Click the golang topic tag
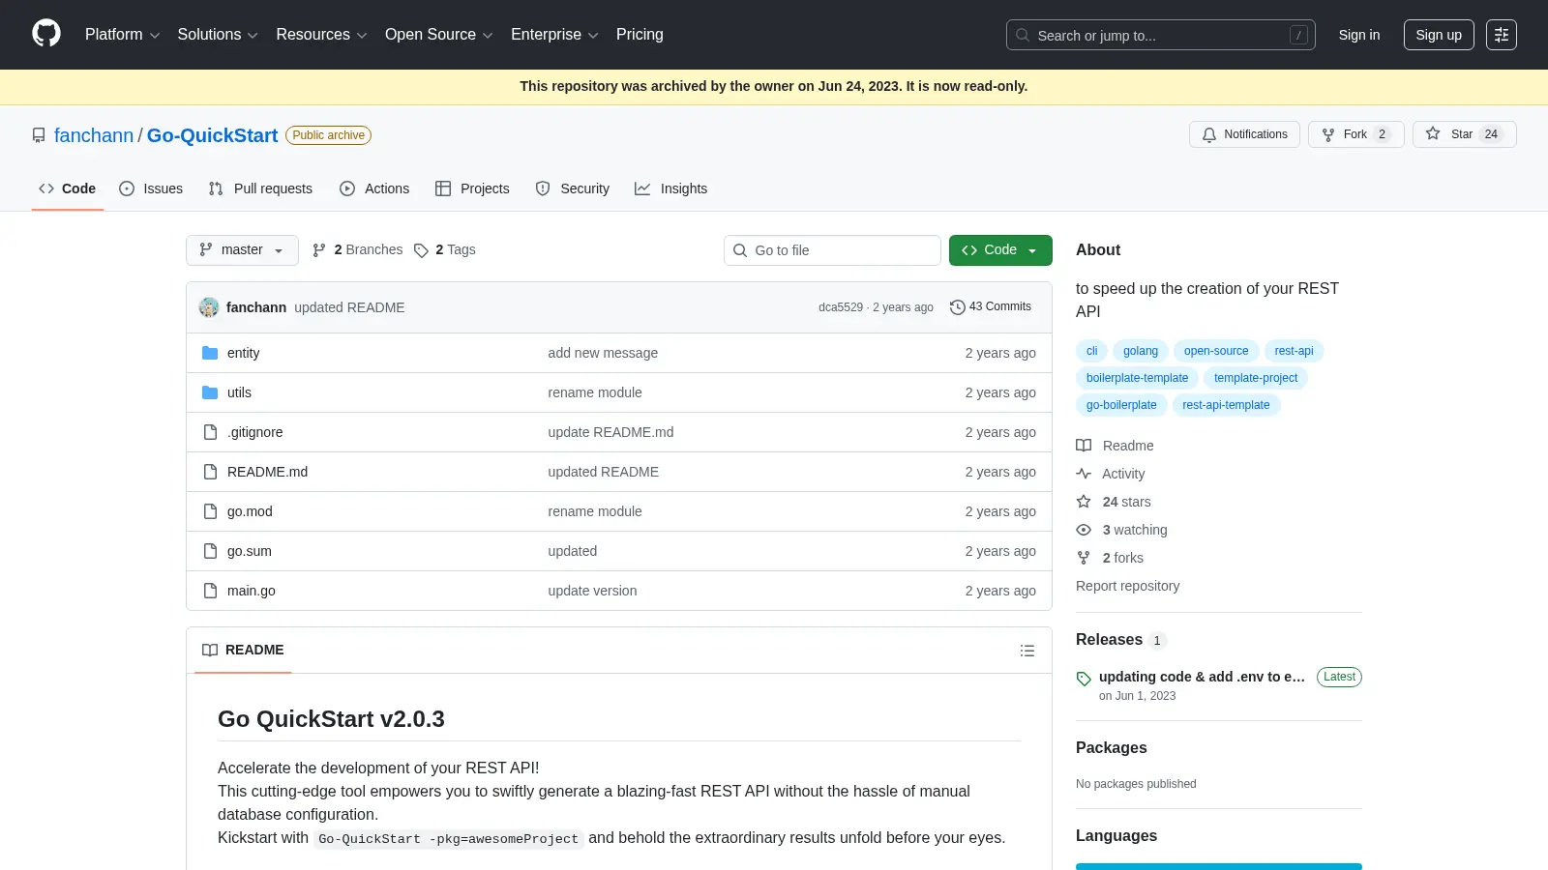Image resolution: width=1548 pixels, height=870 pixels. coord(1141,351)
